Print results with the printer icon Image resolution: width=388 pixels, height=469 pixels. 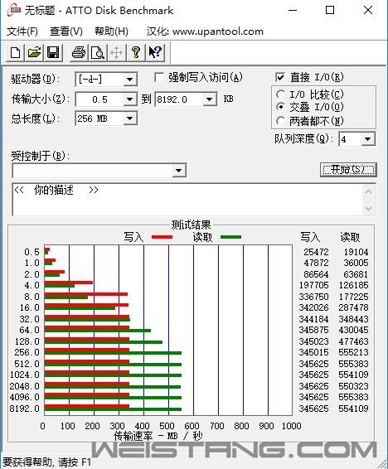(x=79, y=53)
